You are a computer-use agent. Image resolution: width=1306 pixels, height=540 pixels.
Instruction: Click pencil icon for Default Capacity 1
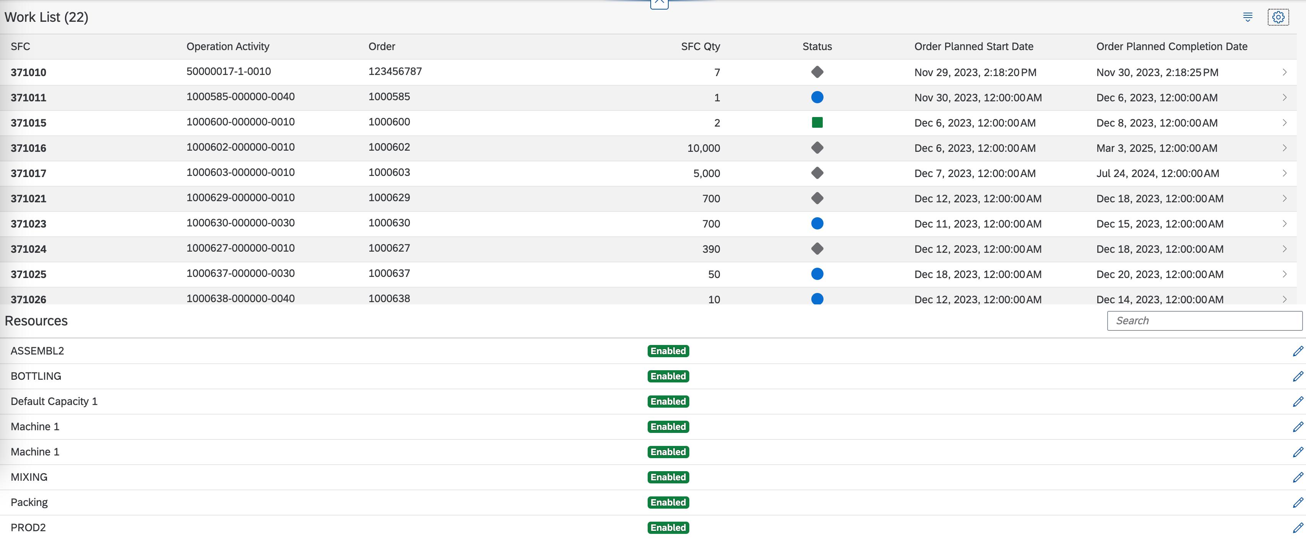tap(1297, 402)
